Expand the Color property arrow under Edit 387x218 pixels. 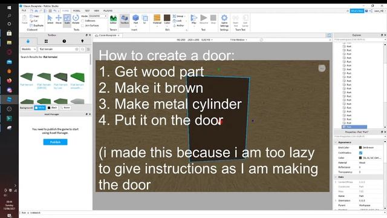(x=167, y=25)
